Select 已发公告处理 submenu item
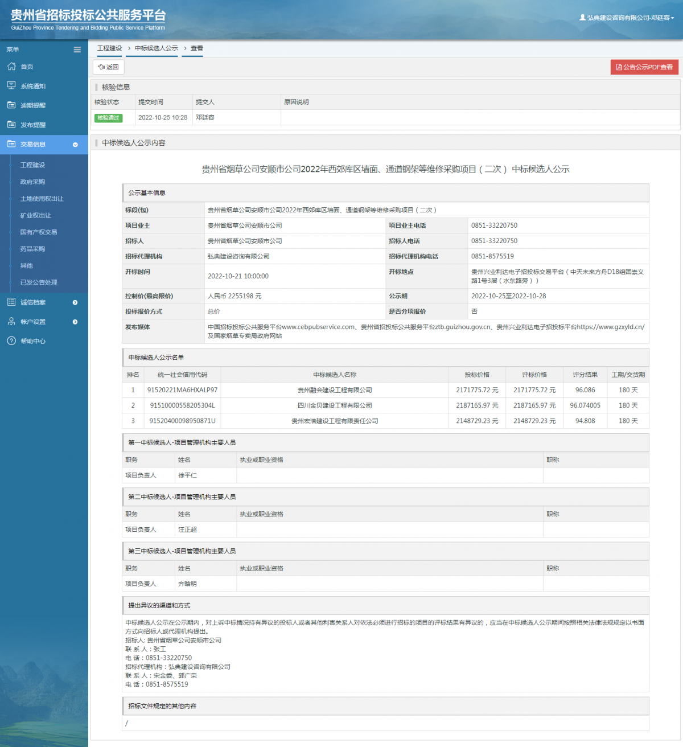The image size is (683, 747). click(x=39, y=282)
